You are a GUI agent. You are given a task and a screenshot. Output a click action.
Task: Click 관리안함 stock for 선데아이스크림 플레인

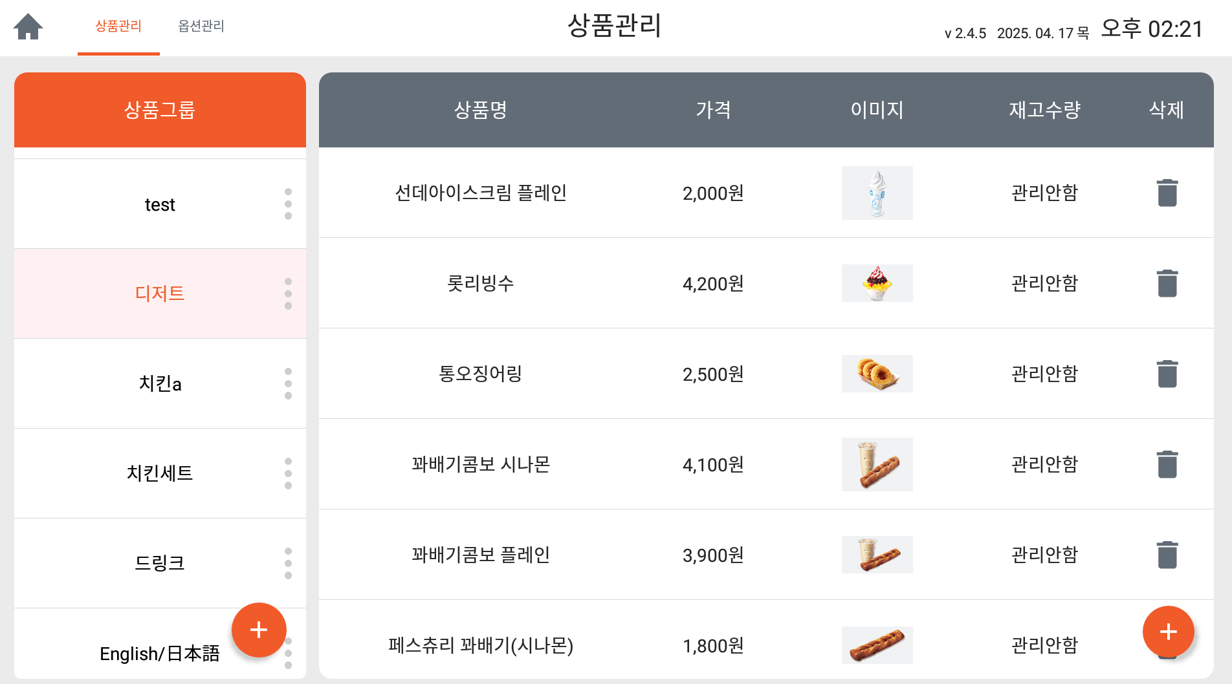(x=1045, y=193)
